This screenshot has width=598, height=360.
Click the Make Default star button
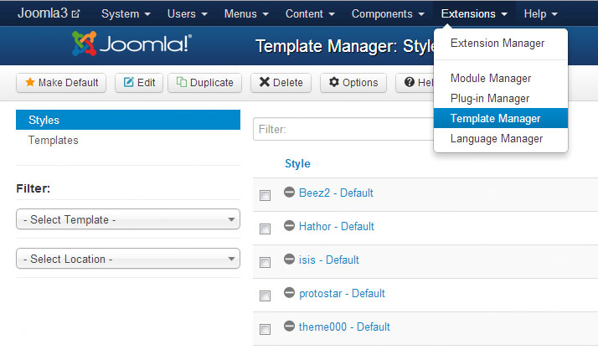61,83
